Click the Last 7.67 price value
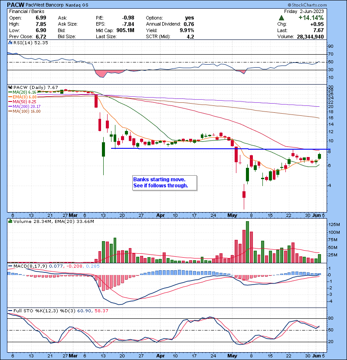The width and height of the screenshot is (347, 360). coord(318,30)
